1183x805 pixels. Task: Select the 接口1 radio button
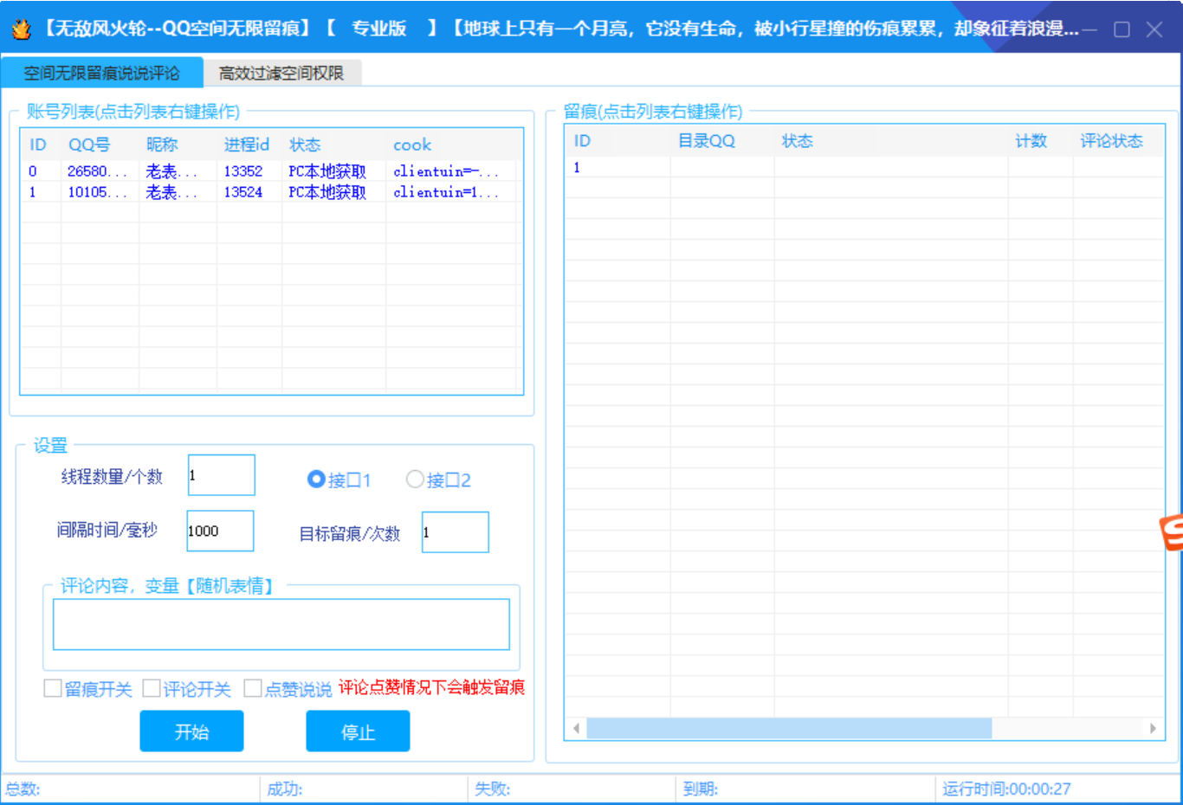[316, 480]
